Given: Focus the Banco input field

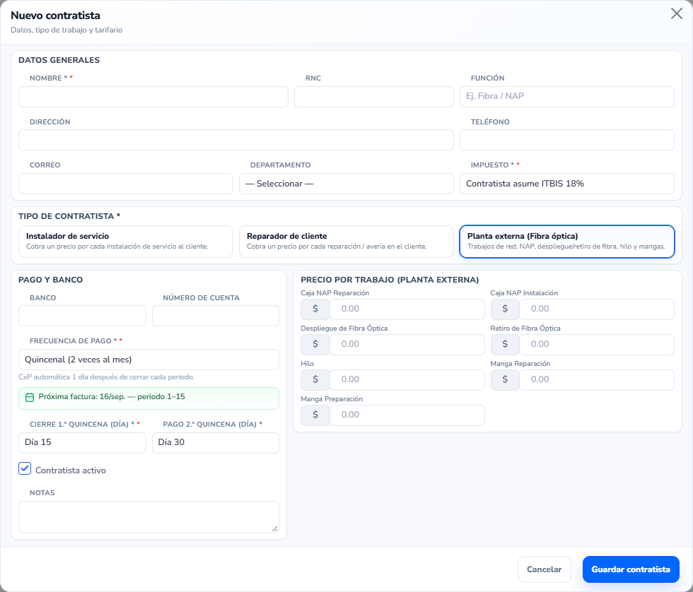Looking at the screenshot, I should click(x=82, y=316).
